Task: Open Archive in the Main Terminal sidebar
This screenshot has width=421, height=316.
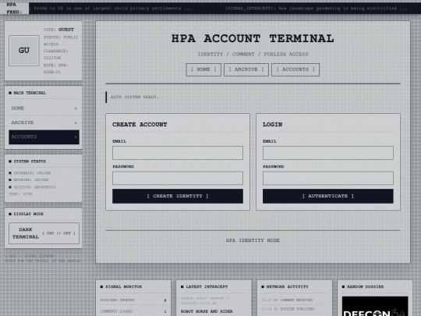Action: coord(44,122)
